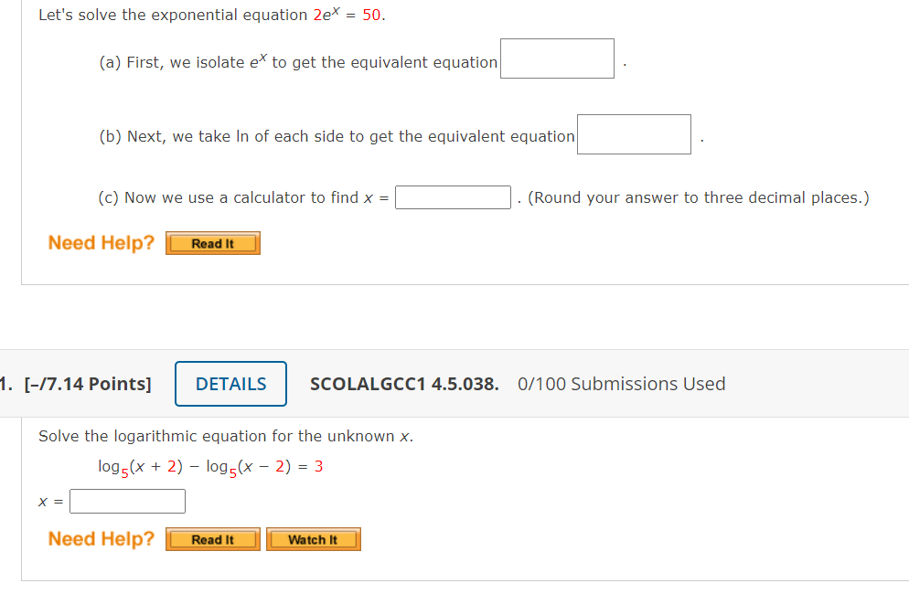Select the part (c) answer field for x
The width and height of the screenshot is (909, 615).
452,196
